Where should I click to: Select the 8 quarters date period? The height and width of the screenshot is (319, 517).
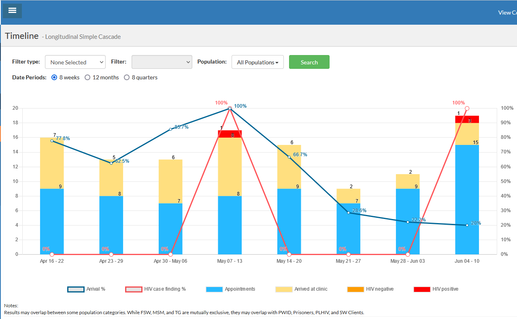127,77
